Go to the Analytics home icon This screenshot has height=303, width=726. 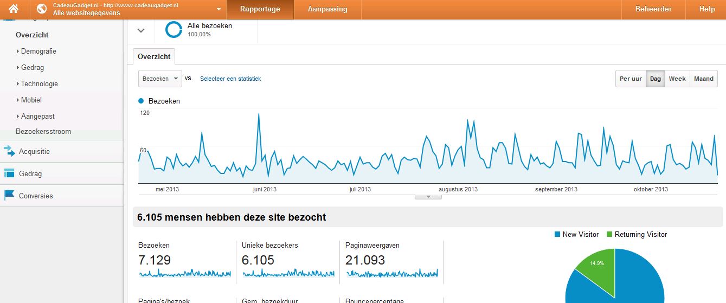click(x=14, y=9)
